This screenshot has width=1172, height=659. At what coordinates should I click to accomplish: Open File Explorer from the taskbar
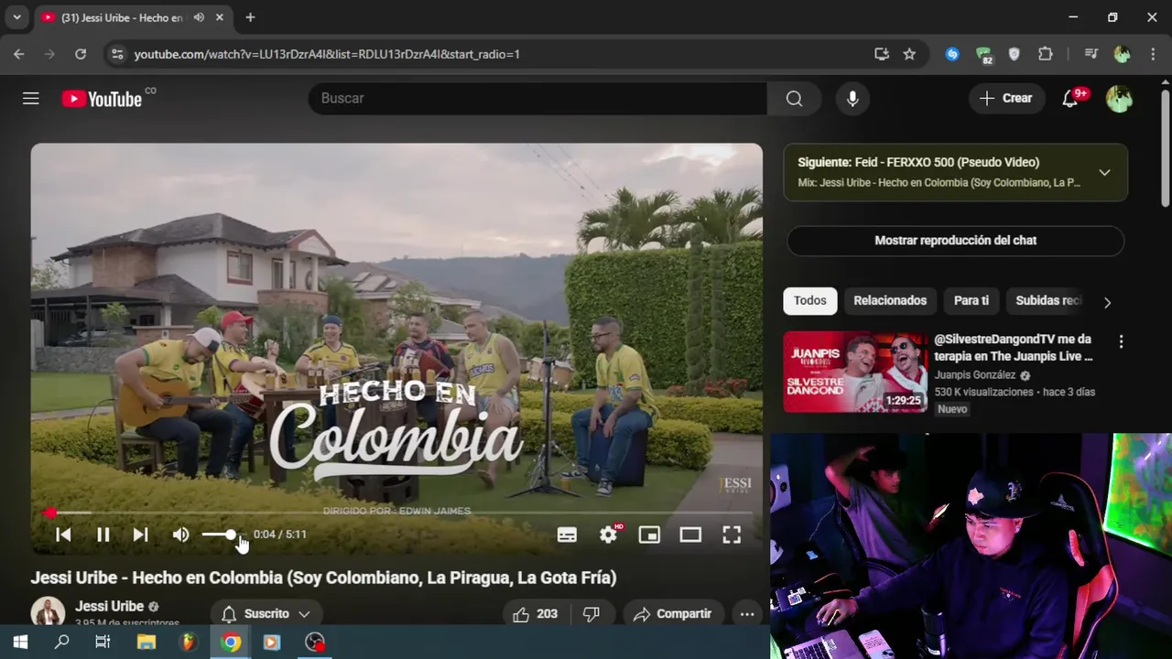[146, 643]
